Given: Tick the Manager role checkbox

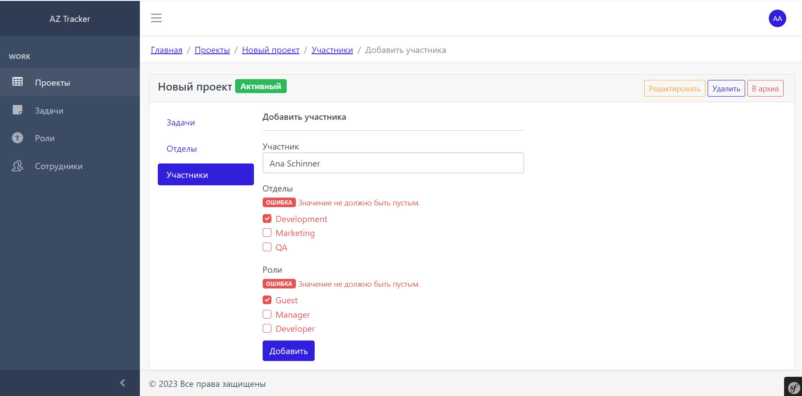Looking at the screenshot, I should pyautogui.click(x=267, y=314).
